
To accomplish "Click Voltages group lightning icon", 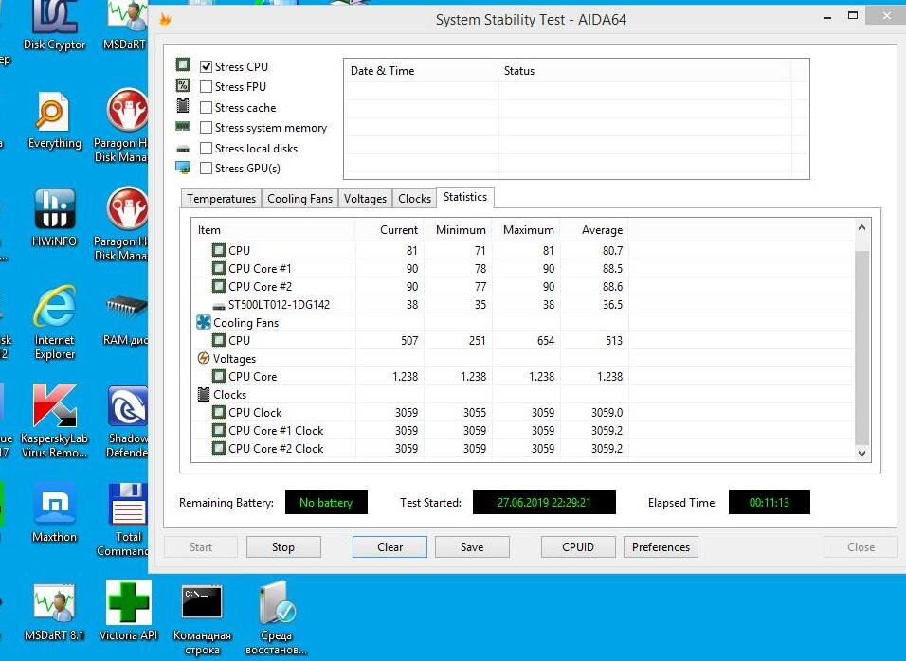I will coord(204,358).
